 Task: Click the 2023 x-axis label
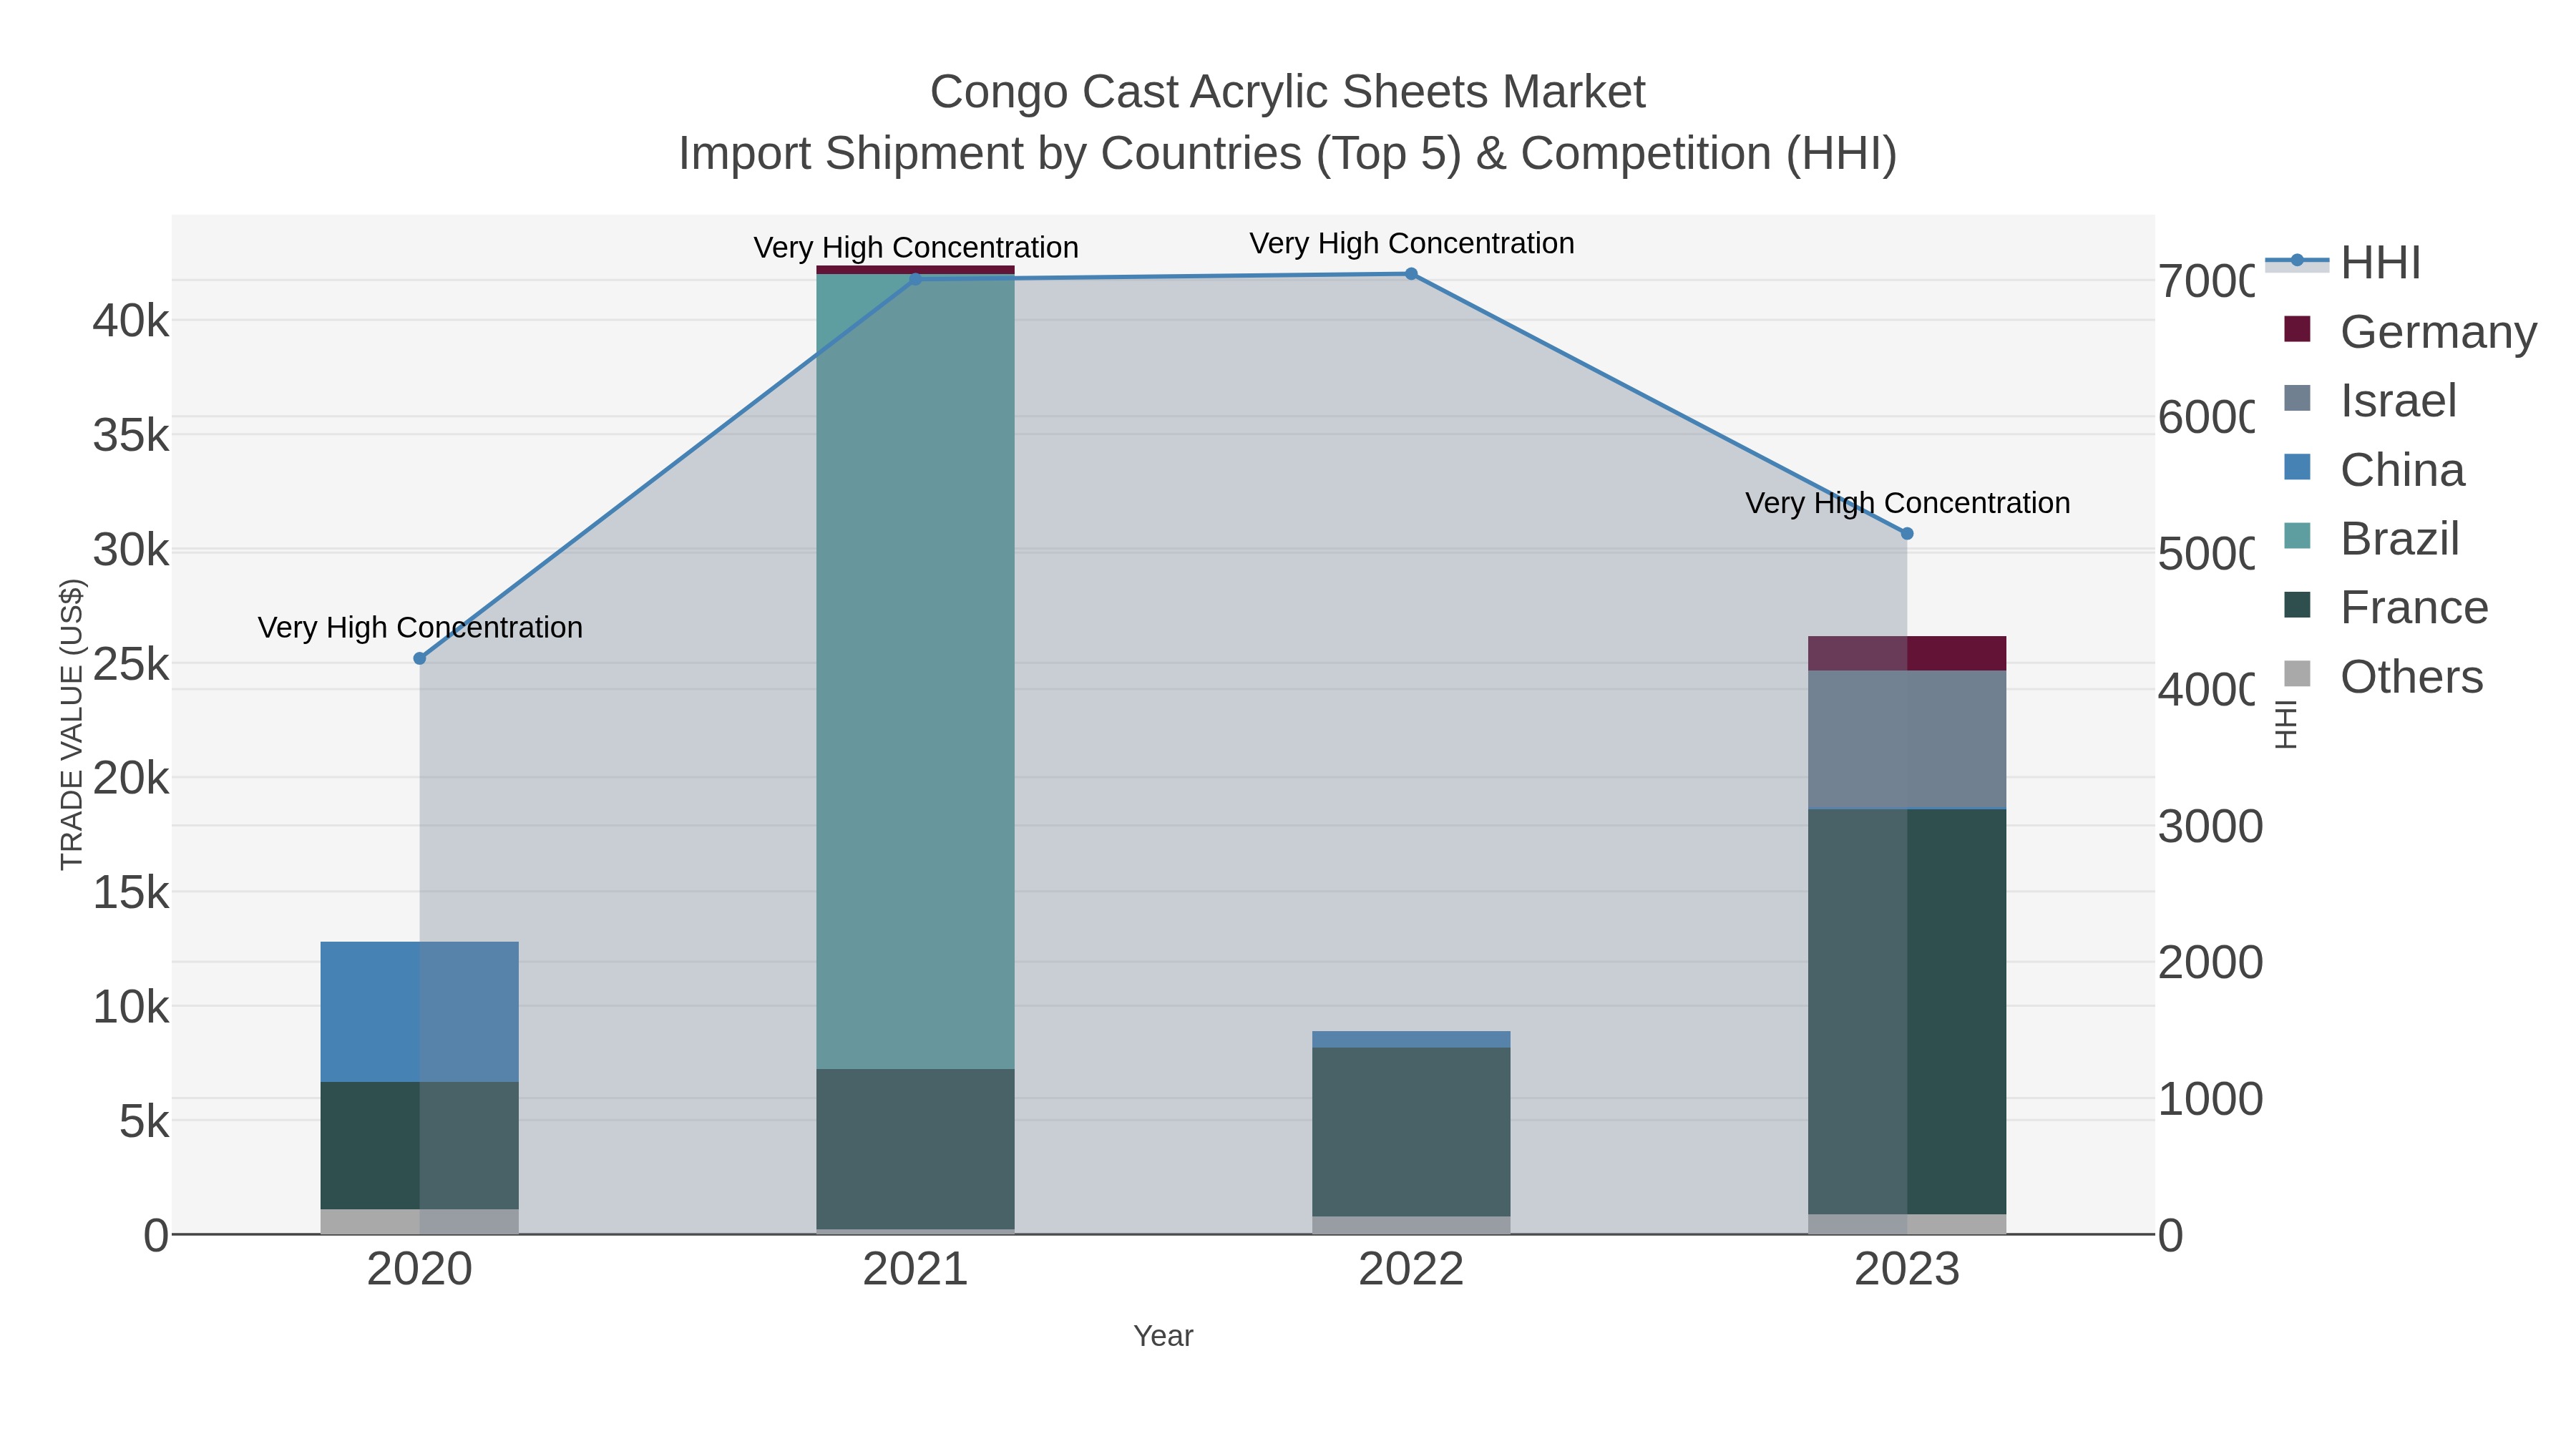[x=1907, y=1270]
